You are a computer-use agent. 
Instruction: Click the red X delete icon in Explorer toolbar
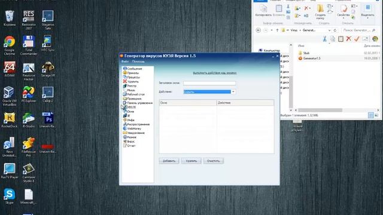point(349,38)
